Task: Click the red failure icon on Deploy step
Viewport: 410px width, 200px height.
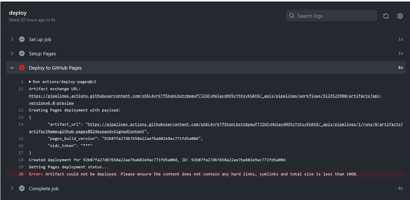Action: (x=22, y=67)
